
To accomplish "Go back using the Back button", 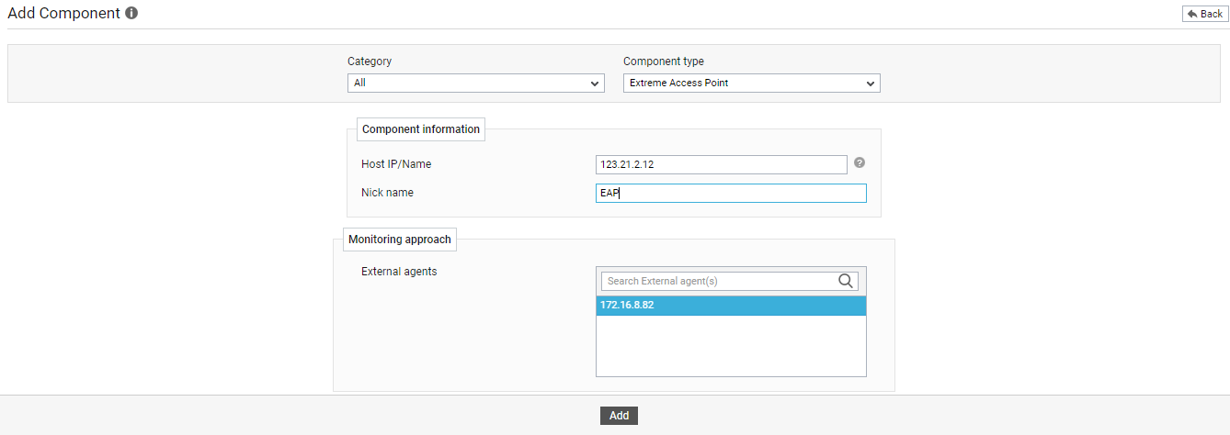I will (1204, 14).
